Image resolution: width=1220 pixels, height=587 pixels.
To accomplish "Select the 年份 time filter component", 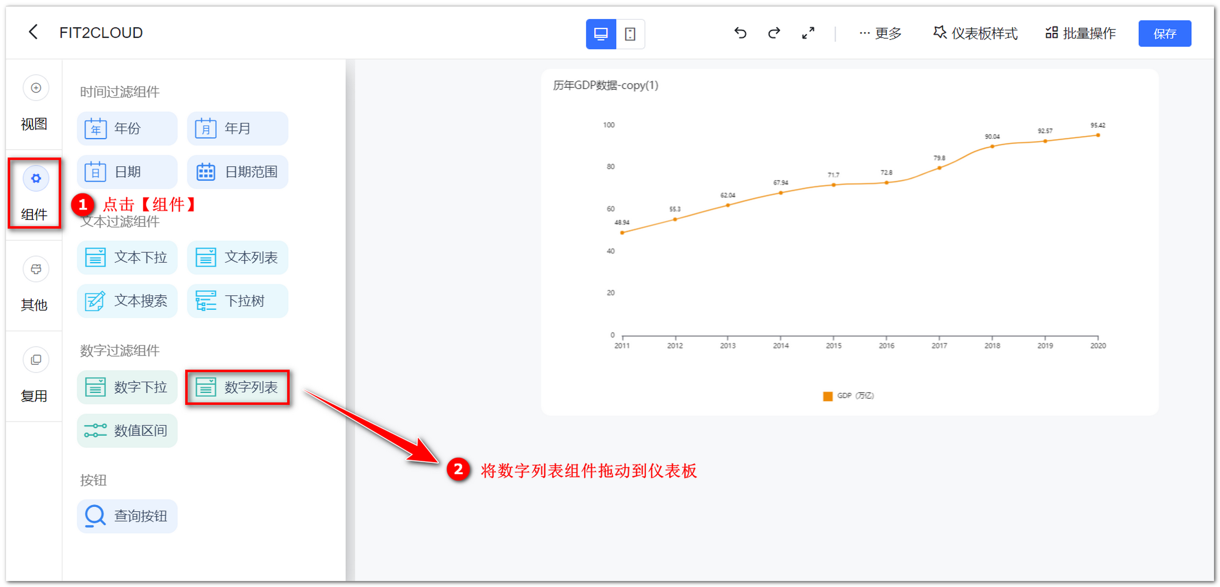I will click(x=127, y=128).
